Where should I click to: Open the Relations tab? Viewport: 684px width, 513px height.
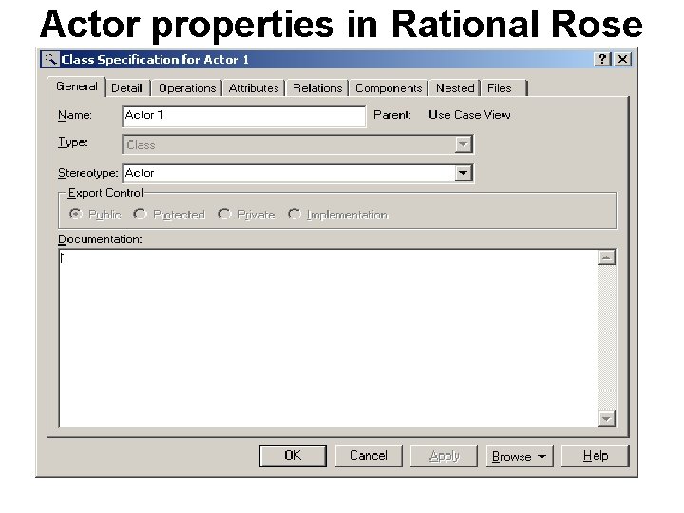[x=317, y=88]
